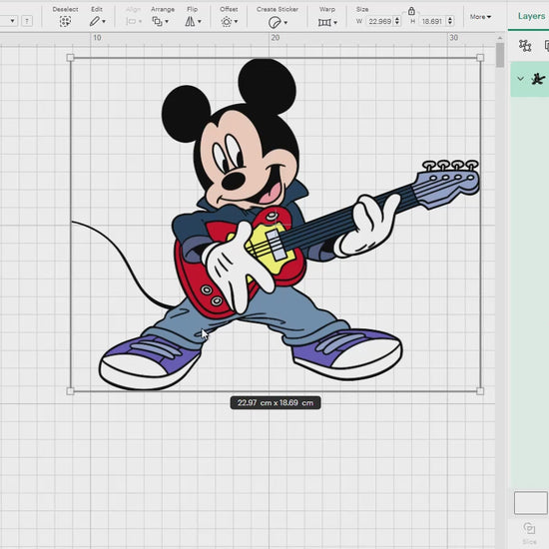Click the height value field

pyautogui.click(x=432, y=21)
